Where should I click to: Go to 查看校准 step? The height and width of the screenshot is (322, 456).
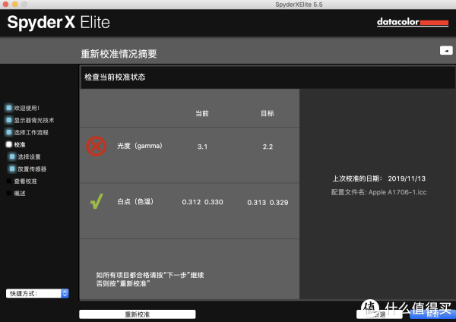pyautogui.click(x=22, y=181)
